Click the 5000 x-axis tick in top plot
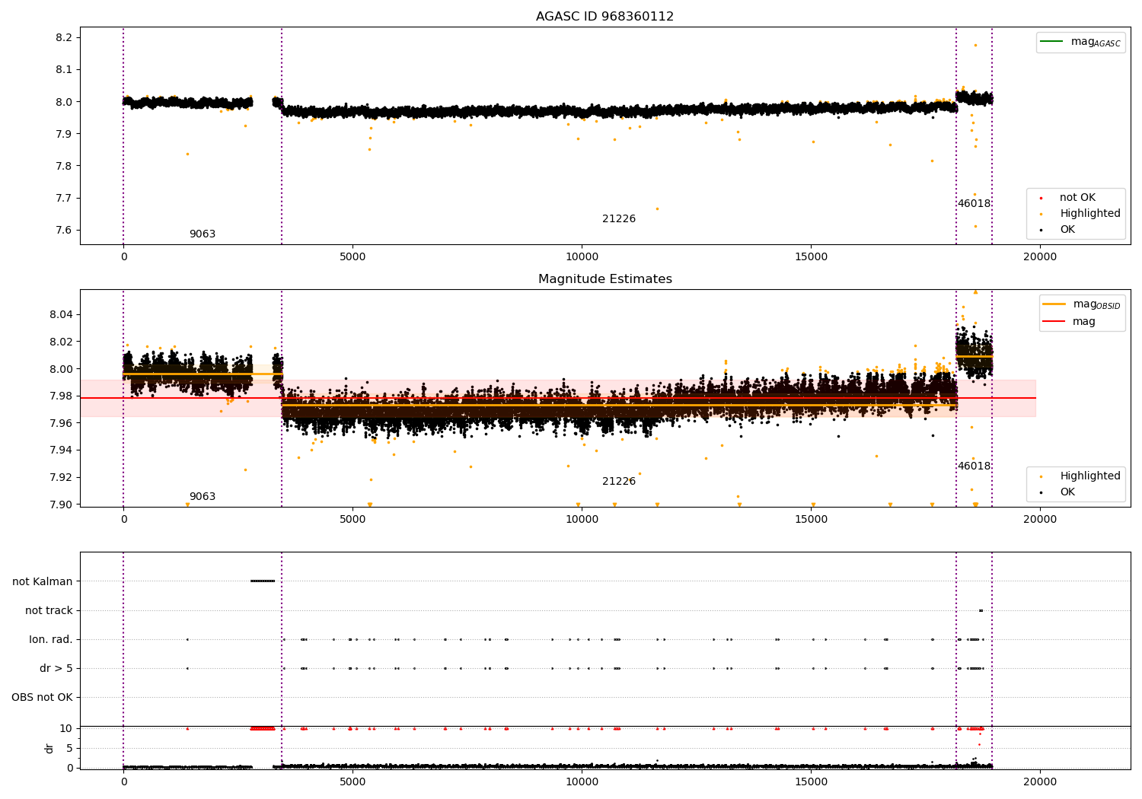The height and width of the screenshot is (799, 1142). [x=352, y=256]
